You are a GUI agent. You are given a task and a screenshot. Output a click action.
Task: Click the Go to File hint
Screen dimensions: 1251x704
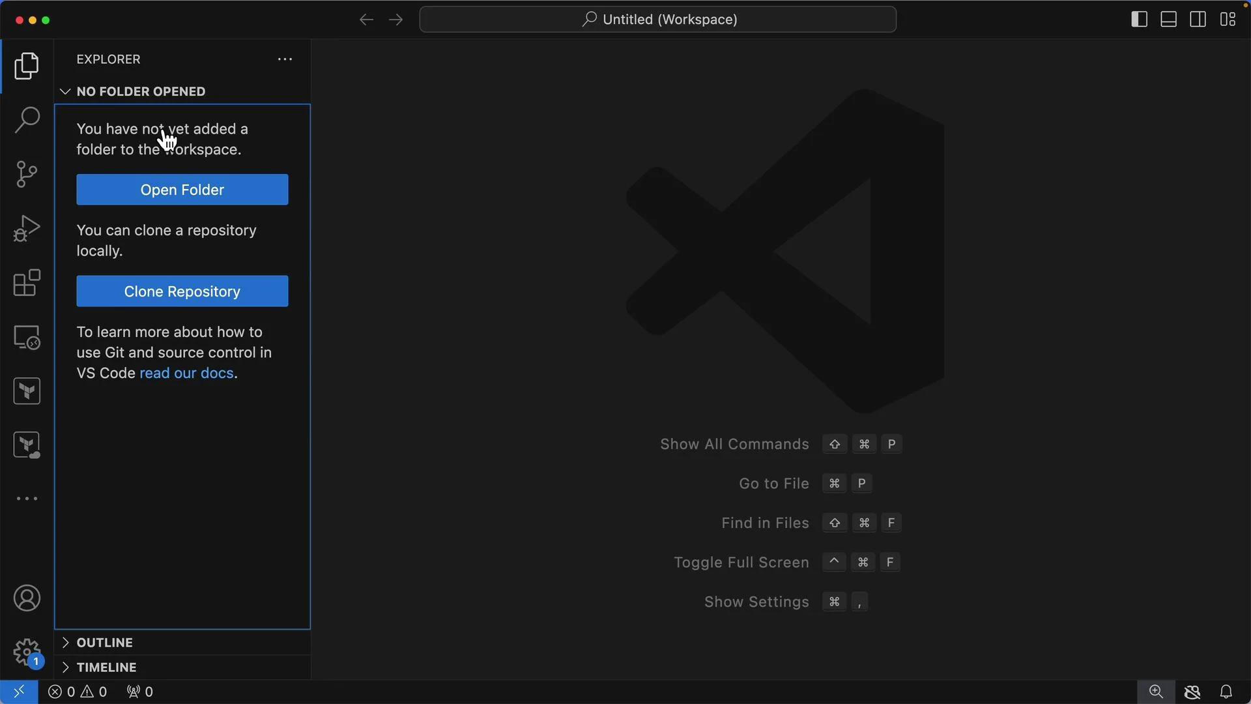click(x=805, y=484)
